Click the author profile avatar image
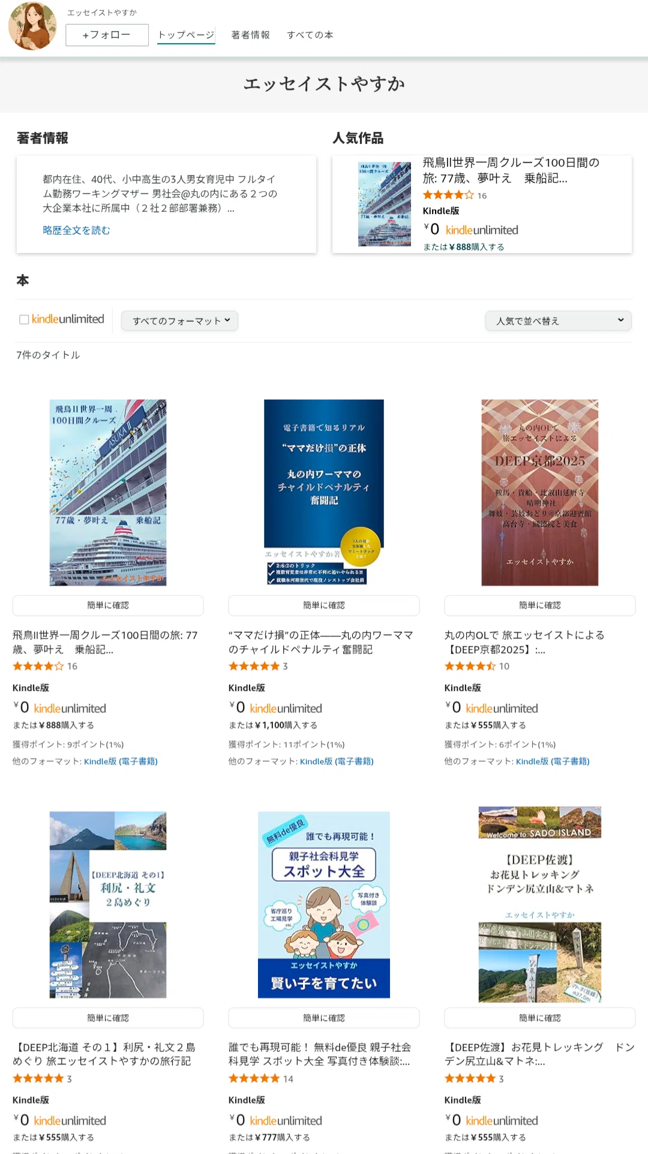 (x=32, y=26)
